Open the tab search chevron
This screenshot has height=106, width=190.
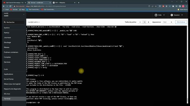click(172, 1)
